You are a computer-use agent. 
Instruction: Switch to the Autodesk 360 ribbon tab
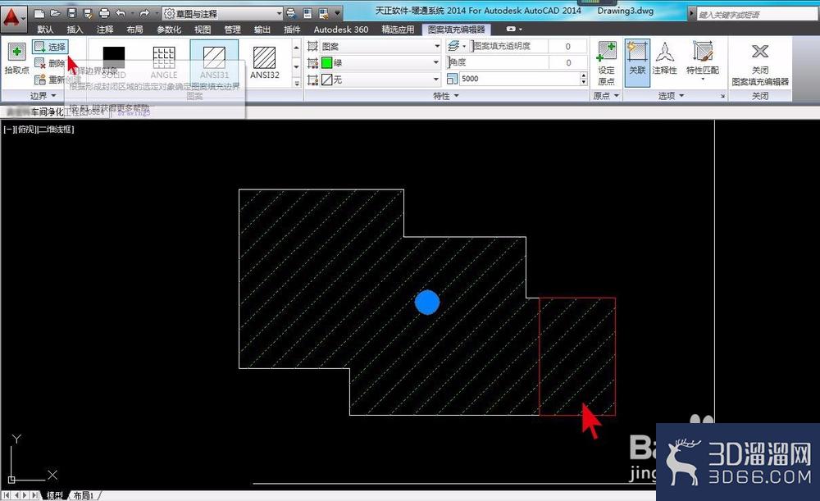coord(341,30)
